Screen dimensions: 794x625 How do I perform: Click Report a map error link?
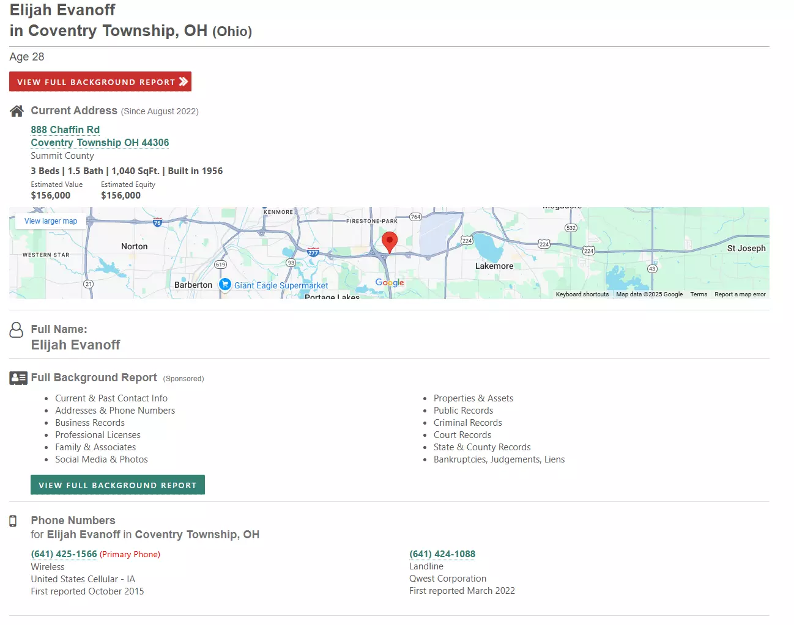[x=740, y=294]
